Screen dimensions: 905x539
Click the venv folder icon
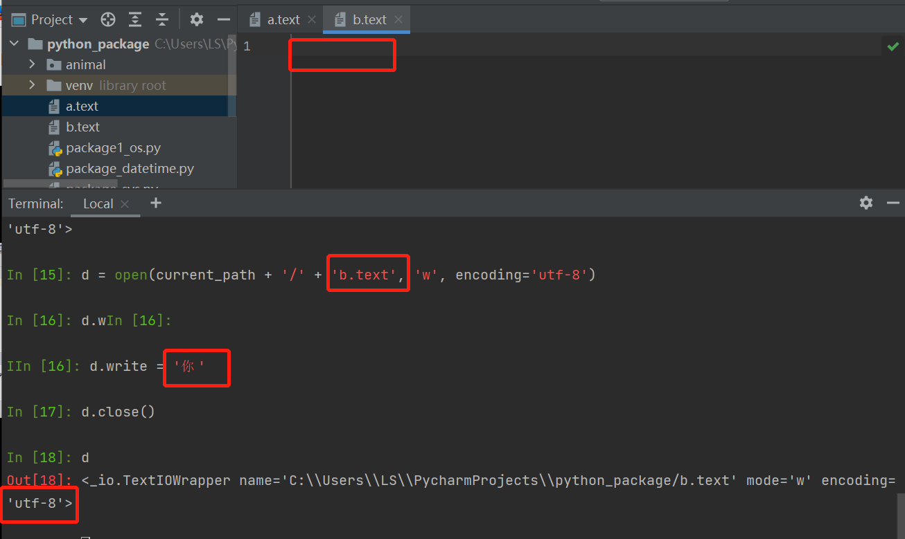(54, 85)
